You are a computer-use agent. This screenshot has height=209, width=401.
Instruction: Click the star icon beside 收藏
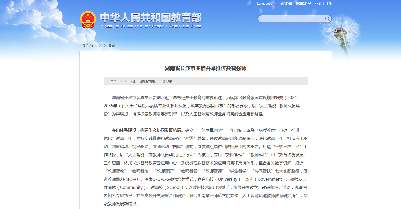pyautogui.click(x=164, y=81)
